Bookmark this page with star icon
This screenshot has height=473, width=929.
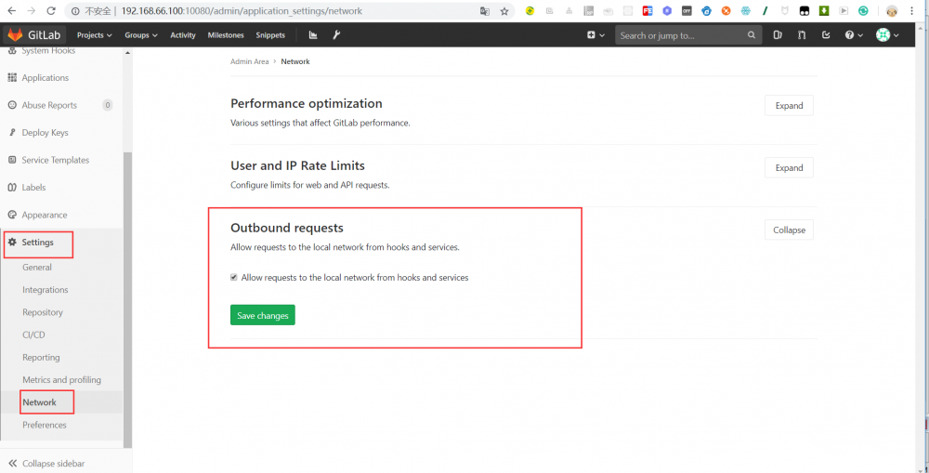click(504, 11)
